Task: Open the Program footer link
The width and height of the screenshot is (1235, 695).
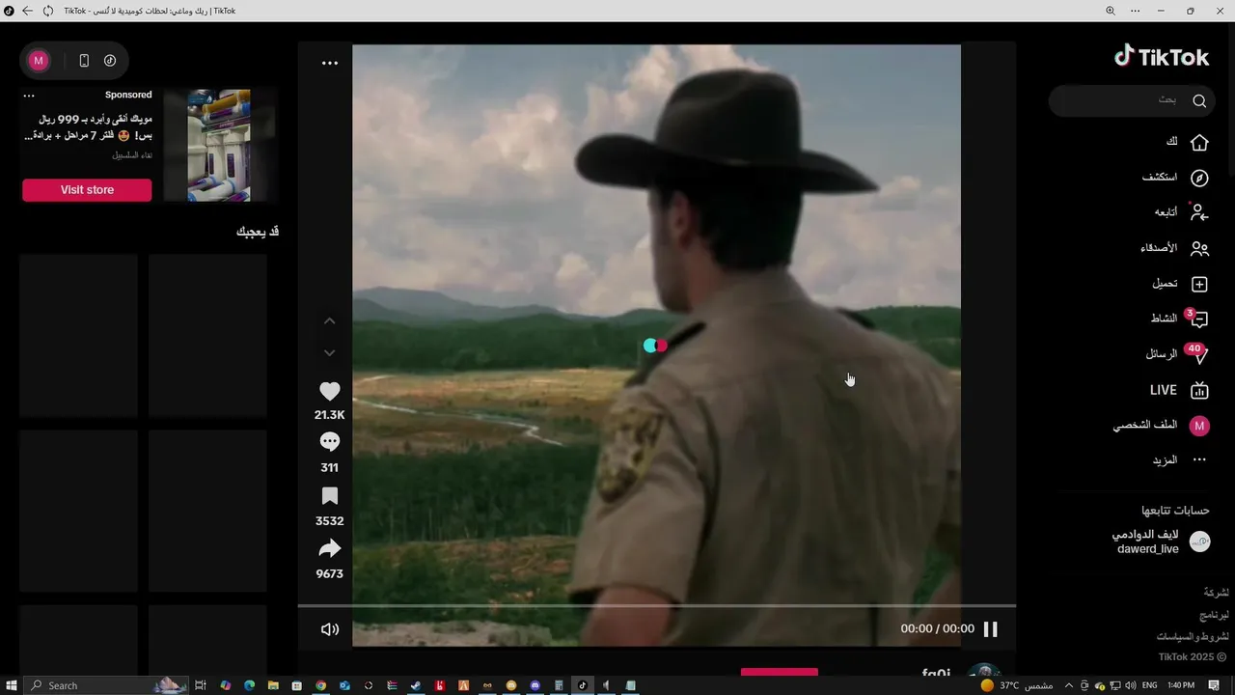Action: click(1214, 614)
